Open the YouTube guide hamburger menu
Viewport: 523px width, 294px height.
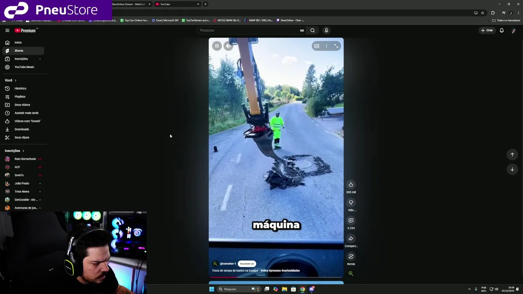tap(7, 30)
